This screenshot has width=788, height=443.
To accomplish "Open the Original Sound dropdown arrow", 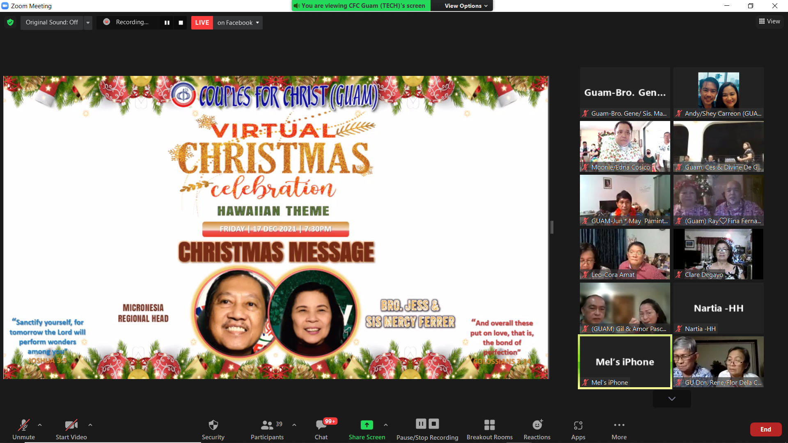I will [x=88, y=23].
